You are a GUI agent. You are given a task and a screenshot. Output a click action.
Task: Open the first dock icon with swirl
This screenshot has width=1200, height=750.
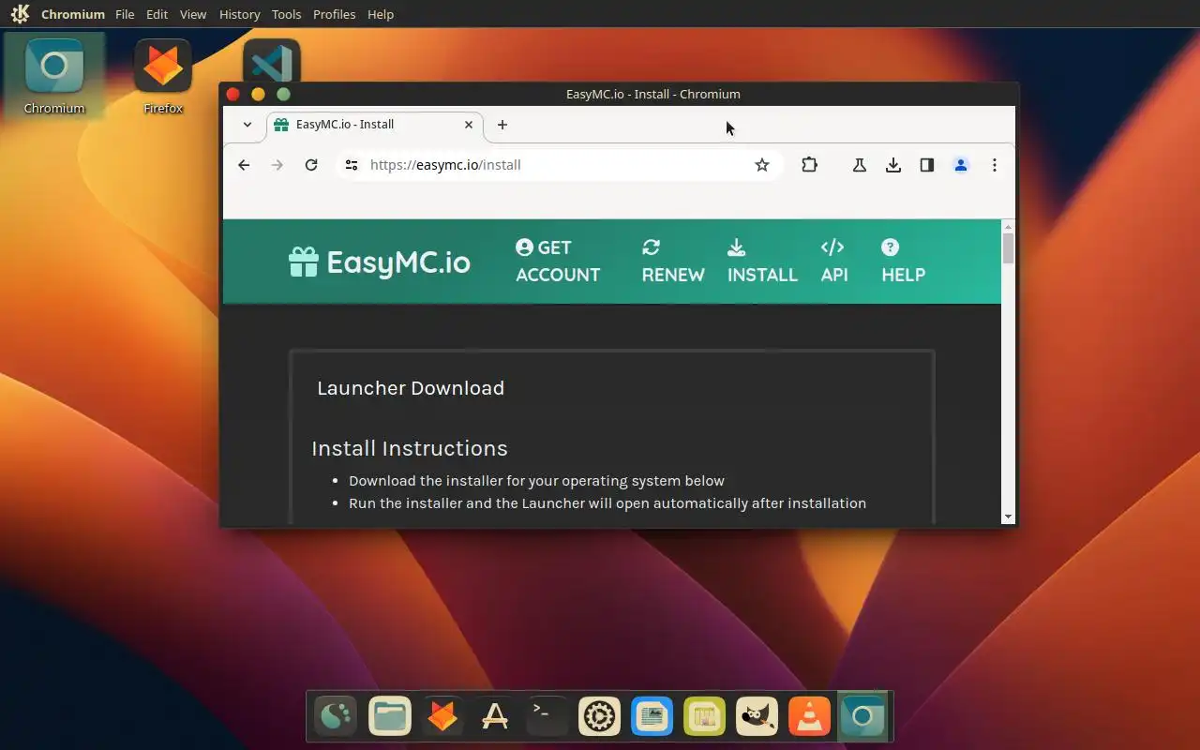click(337, 717)
